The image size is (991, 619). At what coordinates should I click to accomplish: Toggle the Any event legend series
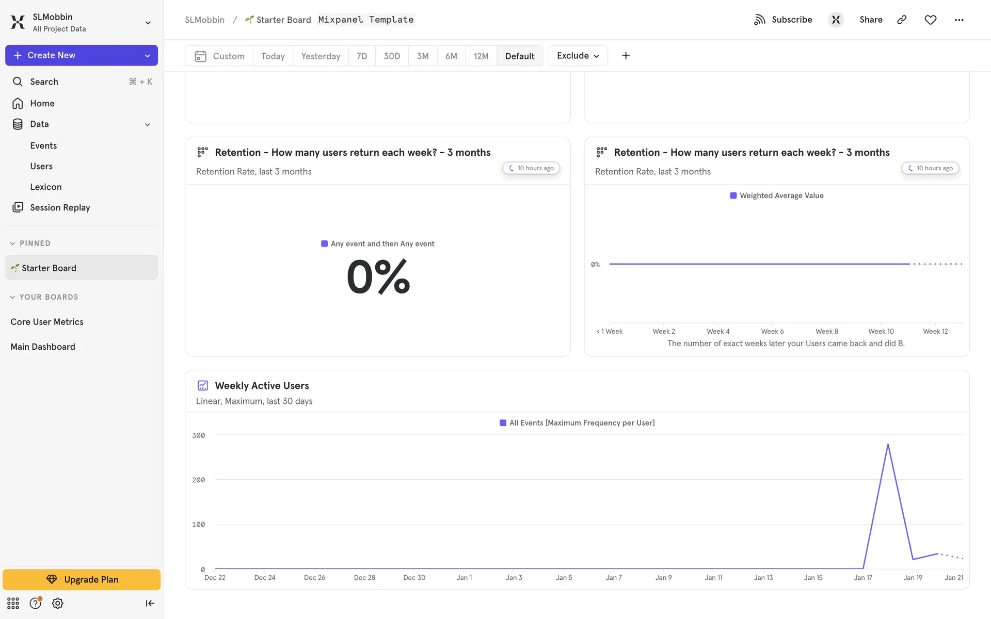click(378, 243)
